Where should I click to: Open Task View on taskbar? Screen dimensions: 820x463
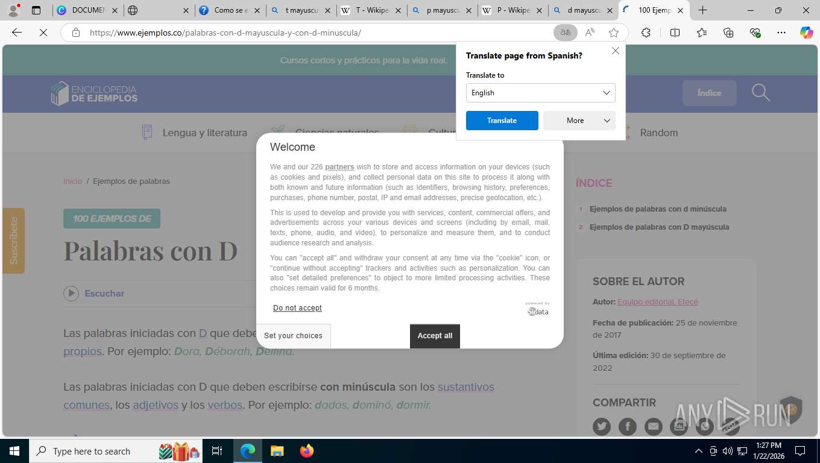point(217,451)
